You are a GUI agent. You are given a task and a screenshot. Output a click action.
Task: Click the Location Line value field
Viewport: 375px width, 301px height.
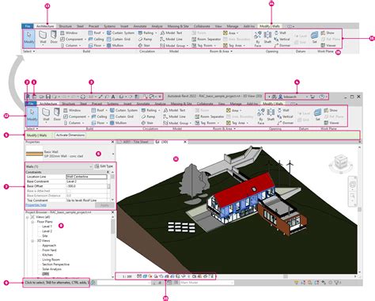point(86,177)
